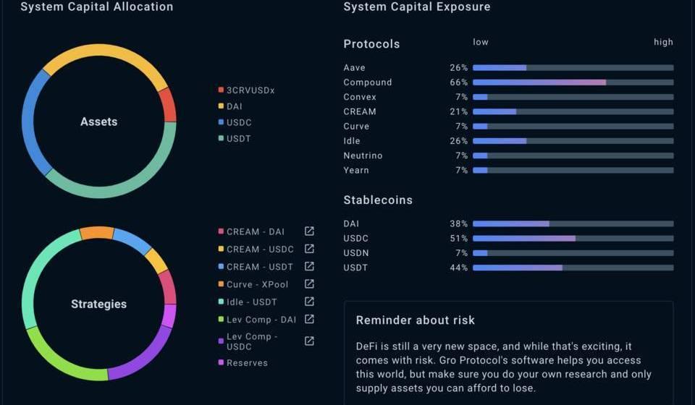Click the Yearn protocol label
695x405 pixels.
point(356,171)
